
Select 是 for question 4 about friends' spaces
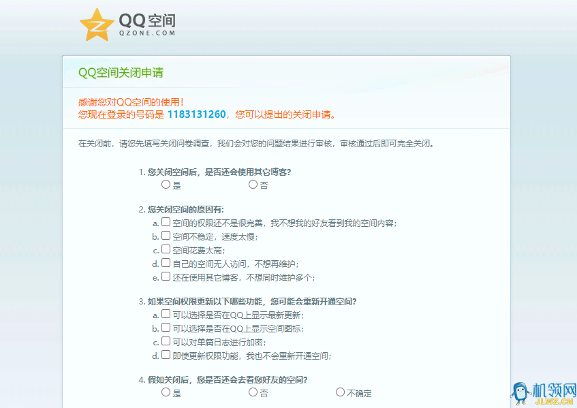(166, 392)
